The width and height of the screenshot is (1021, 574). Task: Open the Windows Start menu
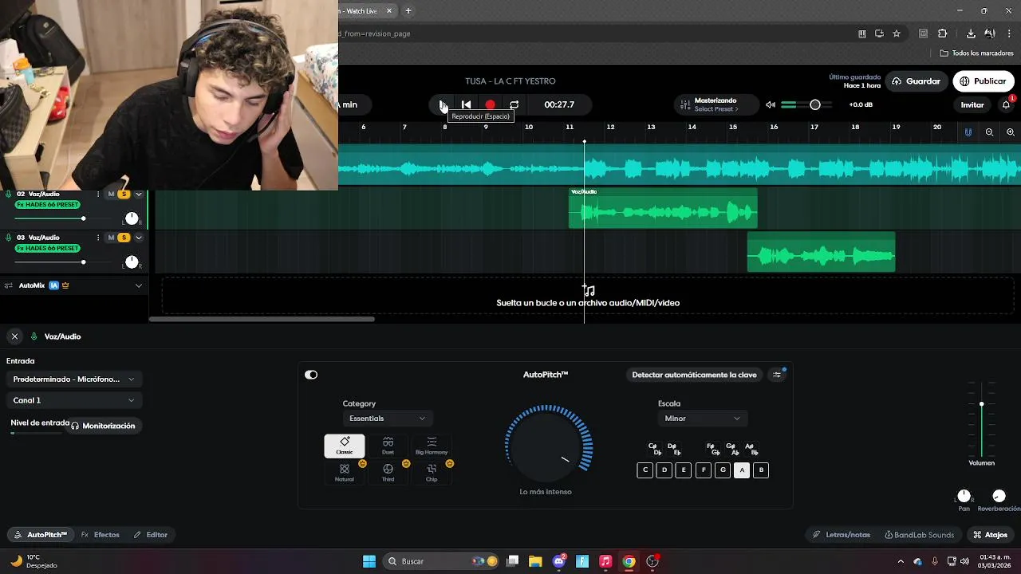coord(369,561)
